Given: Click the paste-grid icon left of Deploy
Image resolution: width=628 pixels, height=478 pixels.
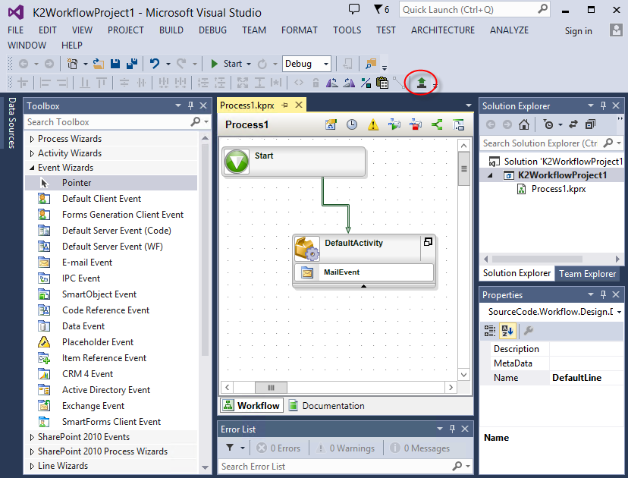Looking at the screenshot, I should pyautogui.click(x=382, y=83).
